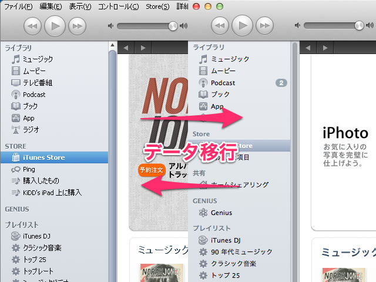
Task: Click GENIUS section header in right sidebar
Action: 205,201
